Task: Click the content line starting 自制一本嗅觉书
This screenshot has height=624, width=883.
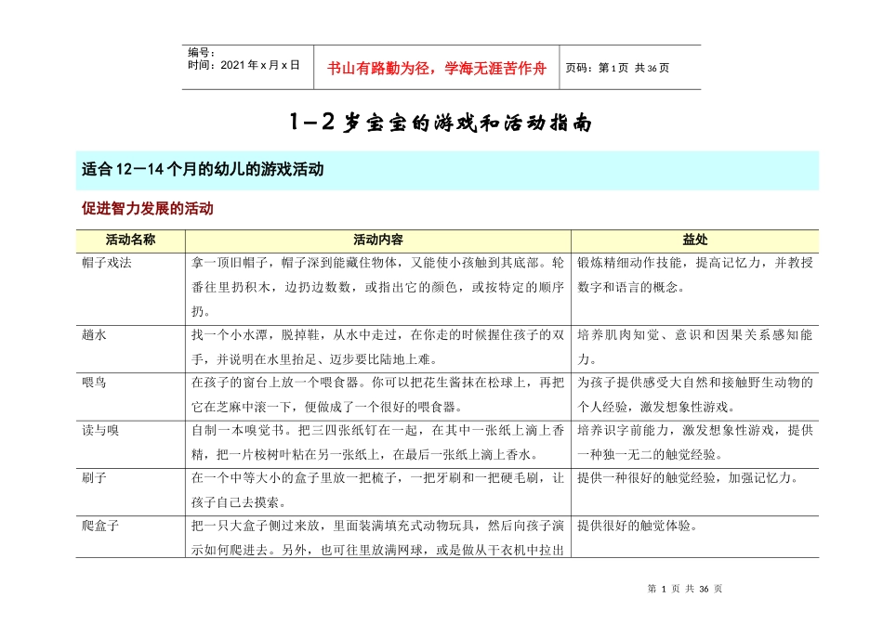Action: [x=377, y=431]
